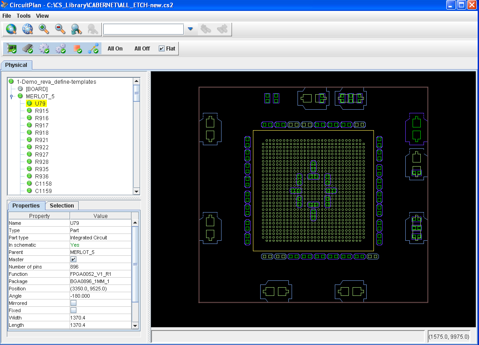Select R936 in the component tree
Screen dimensions: 479x345
click(x=41, y=177)
